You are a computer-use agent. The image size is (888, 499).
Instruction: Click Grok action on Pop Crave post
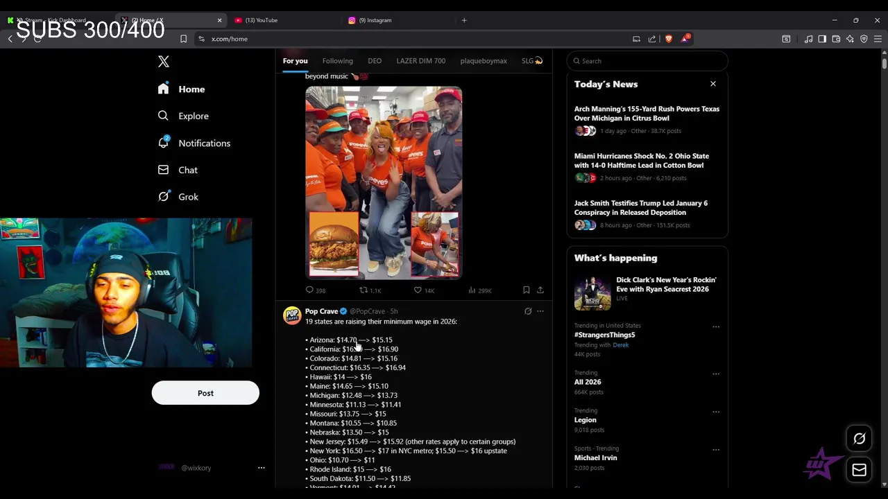coord(528,311)
